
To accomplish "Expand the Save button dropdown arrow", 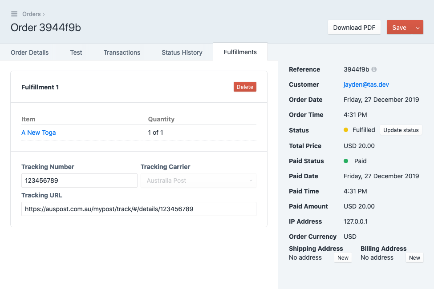I will coord(418,28).
